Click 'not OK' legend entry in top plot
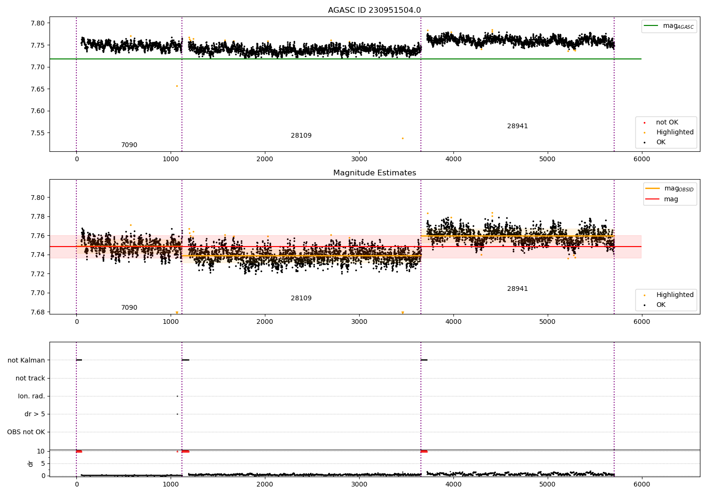Screen dimensions: 707x495 tap(667, 123)
